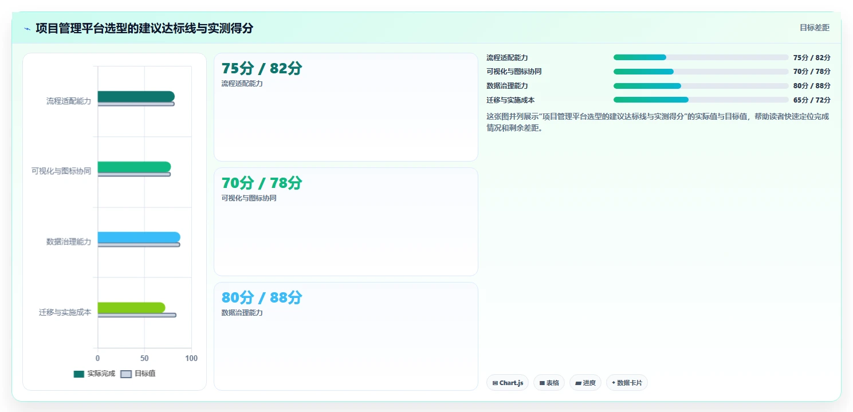Click the Chart.js tag button
Image resolution: width=853 pixels, height=412 pixels.
tap(508, 383)
